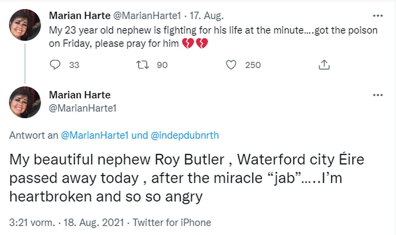Viewport: 396px width, 235px height.
Task: Click the 33 replies count
Action: 74,65
